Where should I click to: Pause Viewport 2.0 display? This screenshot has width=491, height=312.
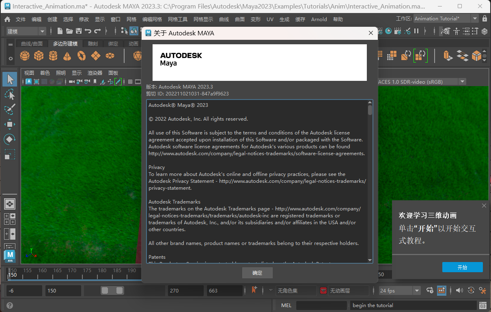(416, 31)
